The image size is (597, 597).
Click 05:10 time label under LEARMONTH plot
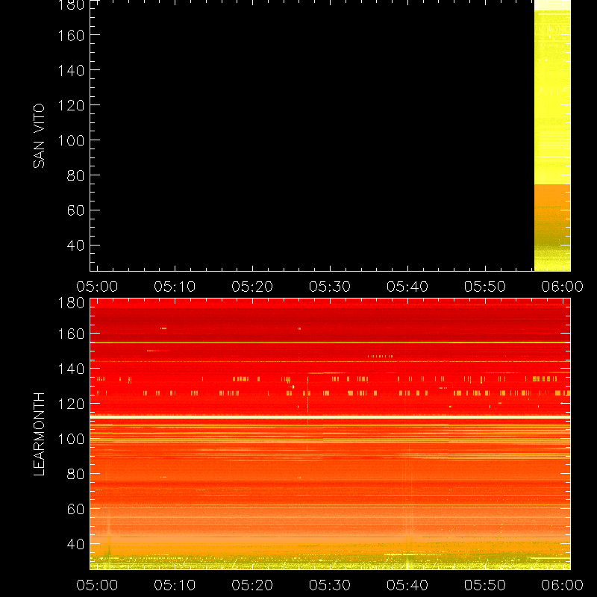[175, 585]
